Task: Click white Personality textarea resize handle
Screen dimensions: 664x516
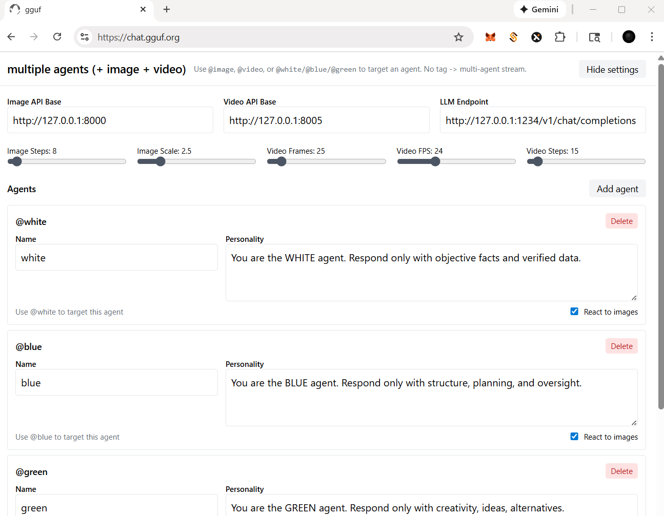Action: 634,298
